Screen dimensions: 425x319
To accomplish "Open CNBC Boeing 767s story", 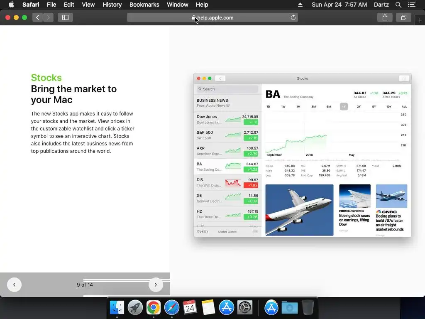I will tap(391, 210).
